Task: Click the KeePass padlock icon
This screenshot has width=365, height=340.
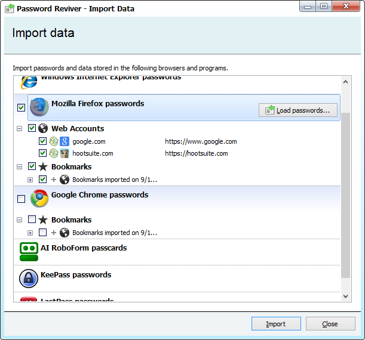Action: click(29, 279)
